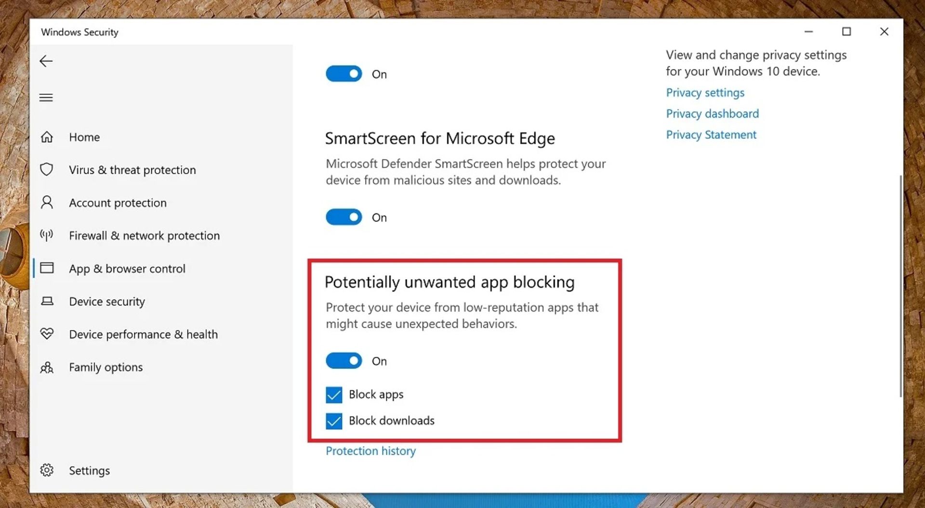Open Virus & threat protection
925x508 pixels.
click(x=132, y=169)
